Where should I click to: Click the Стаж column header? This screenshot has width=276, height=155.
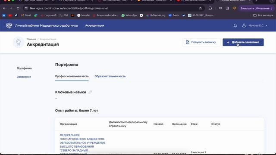pyautogui.click(x=194, y=124)
